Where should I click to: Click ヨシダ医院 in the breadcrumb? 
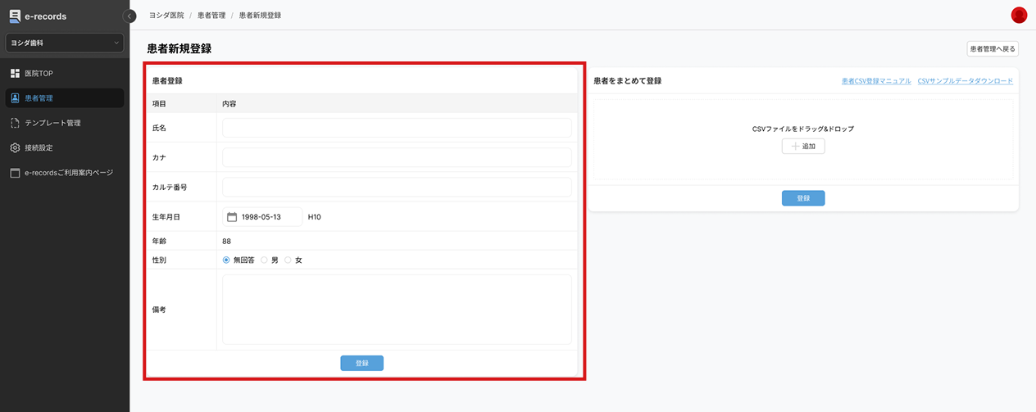(x=166, y=16)
